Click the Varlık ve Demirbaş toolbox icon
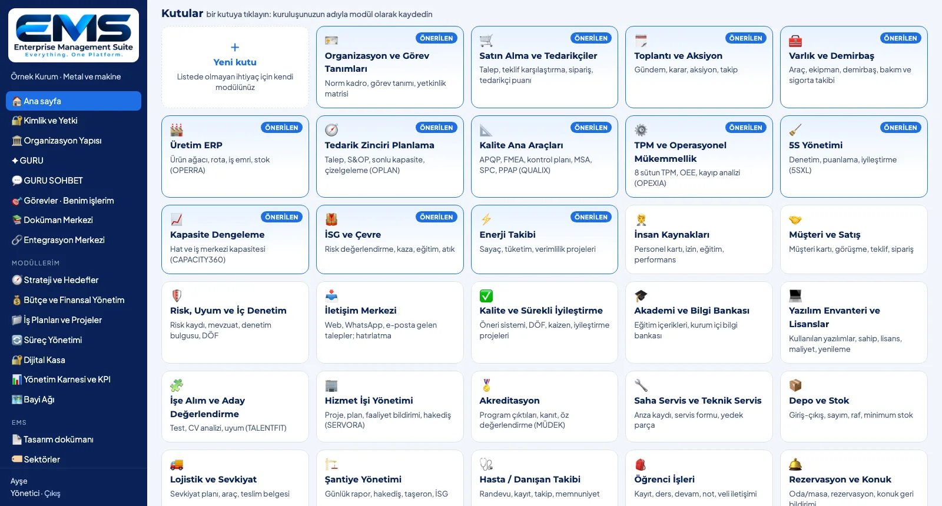942x506 pixels. (795, 41)
